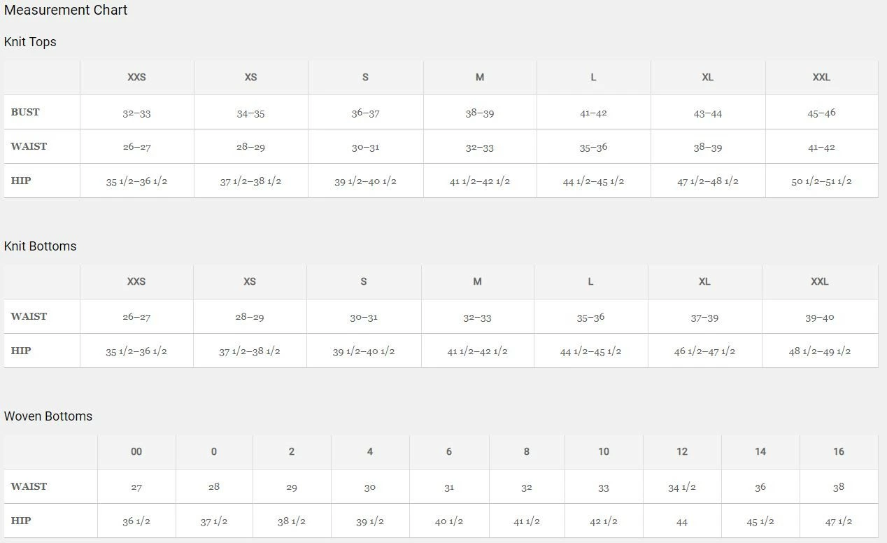Select the 38–39 bust cell for size M
Viewport: 887px width, 543px height.
[480, 113]
